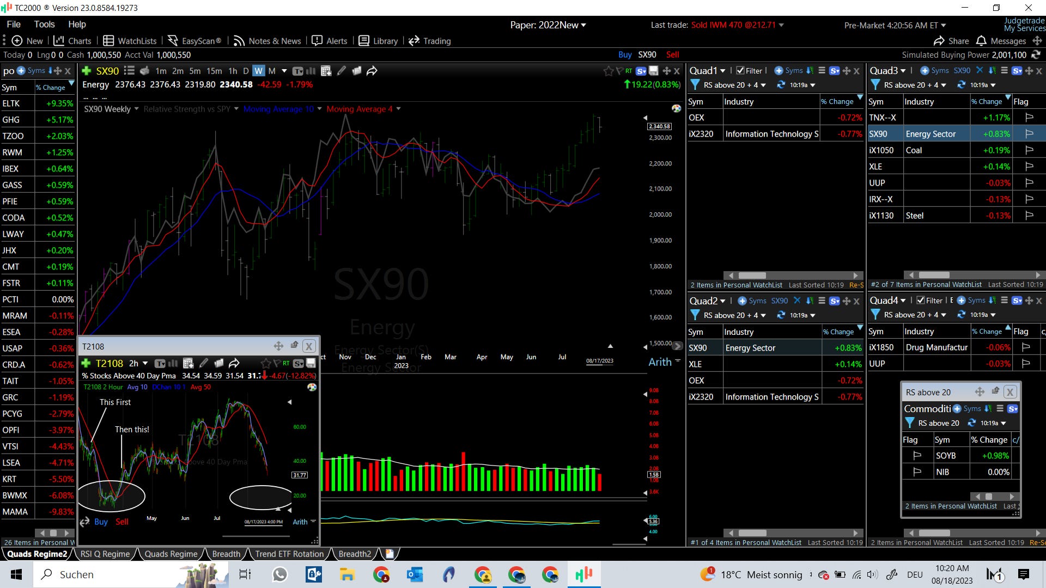
Task: Expand the Paper: 2022New account dropdown
Action: point(583,25)
